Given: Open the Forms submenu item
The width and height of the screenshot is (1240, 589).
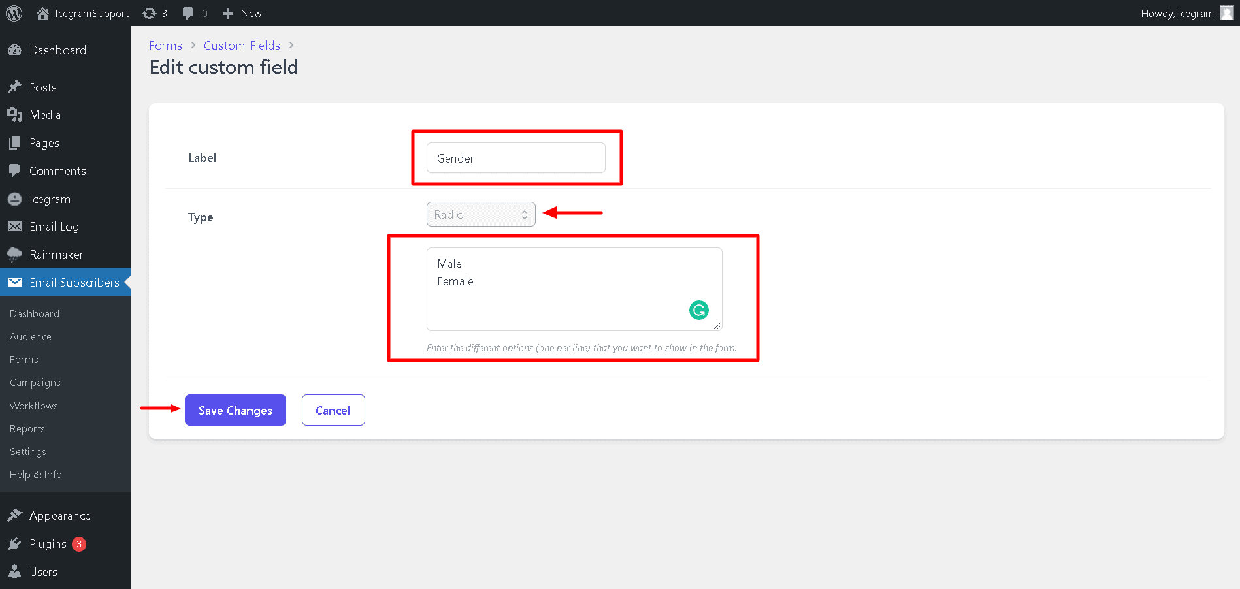Looking at the screenshot, I should tap(24, 360).
